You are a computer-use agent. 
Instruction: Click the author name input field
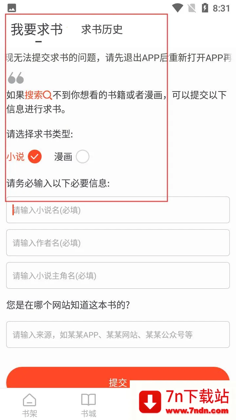(x=118, y=243)
